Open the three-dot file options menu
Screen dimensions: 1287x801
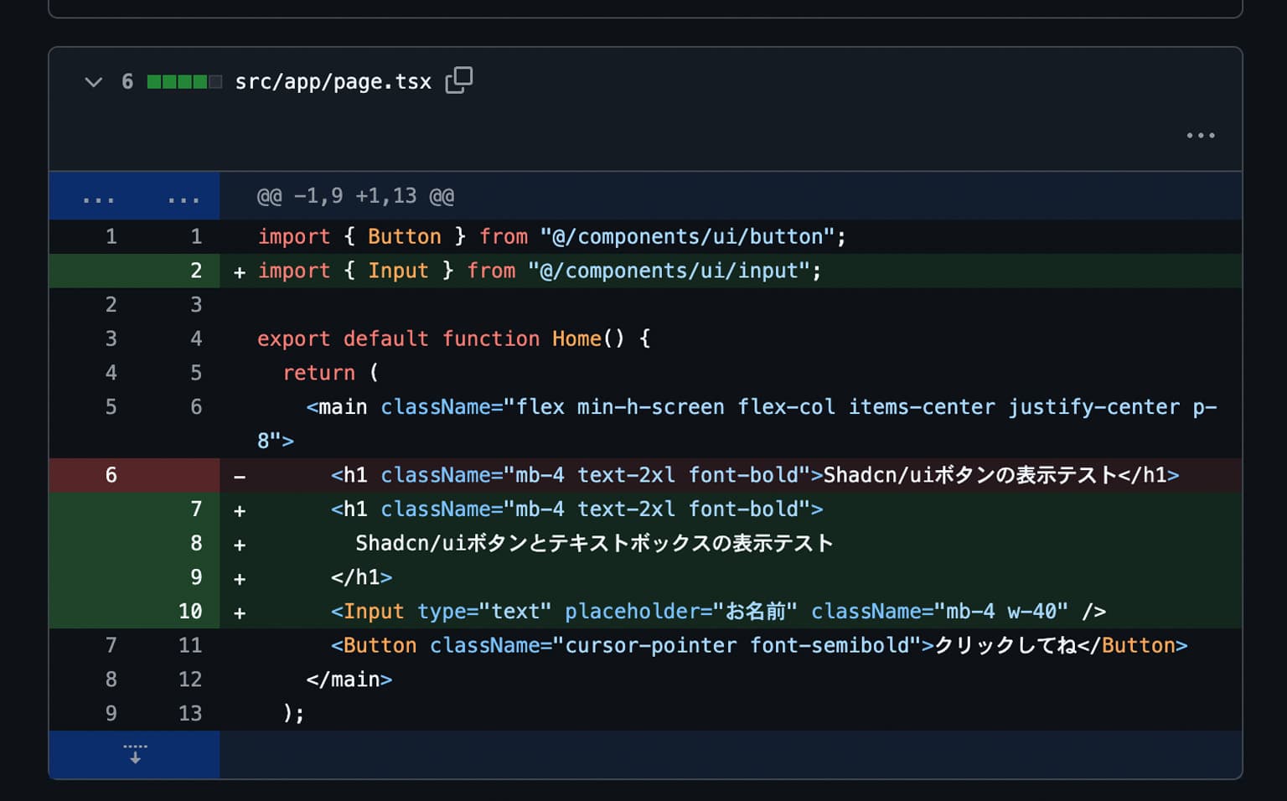pos(1200,136)
